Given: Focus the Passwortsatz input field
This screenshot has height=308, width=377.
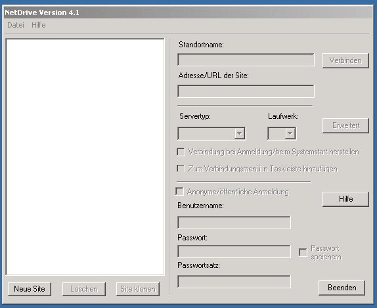Looking at the screenshot, I should click(x=234, y=282).
